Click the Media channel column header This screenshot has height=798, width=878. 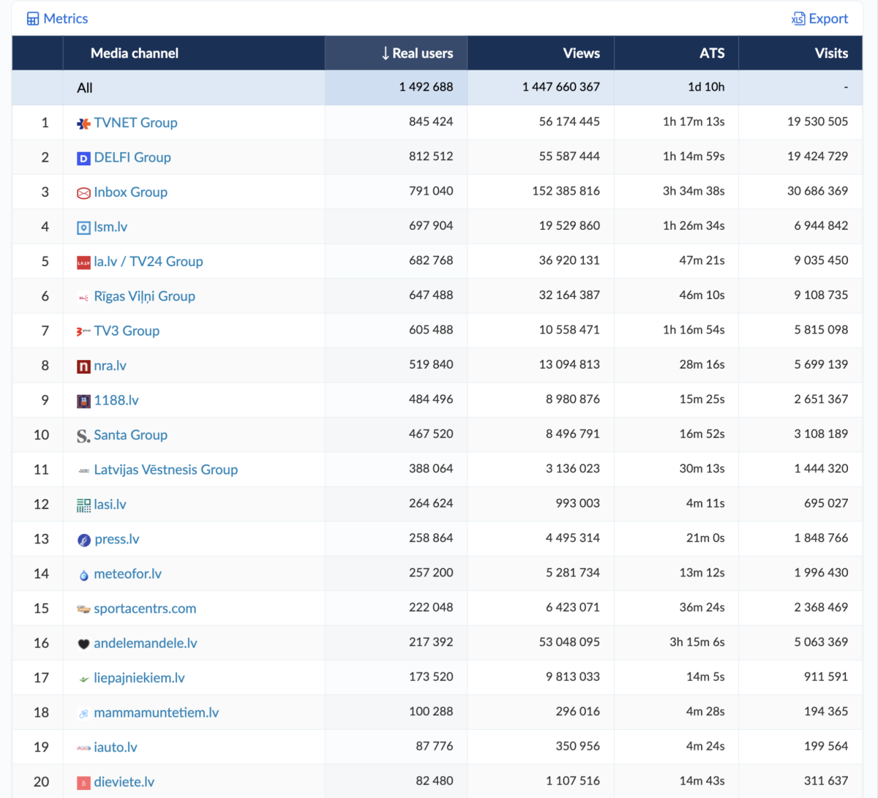click(x=135, y=53)
